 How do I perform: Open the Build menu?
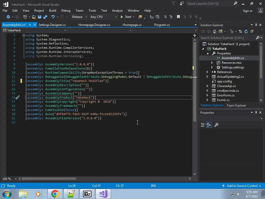click(x=53, y=10)
